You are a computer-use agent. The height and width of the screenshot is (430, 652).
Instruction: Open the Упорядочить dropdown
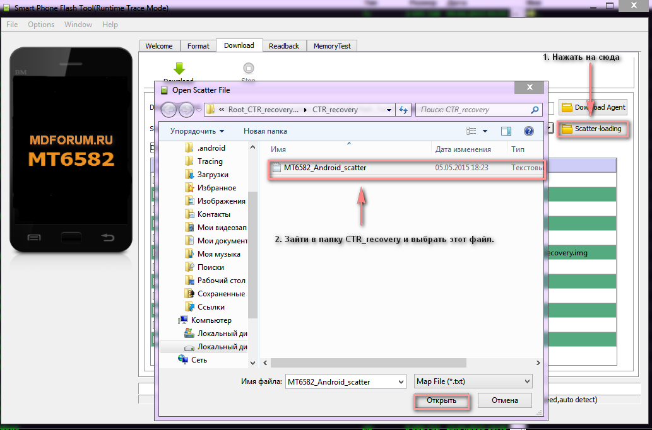[x=197, y=131]
